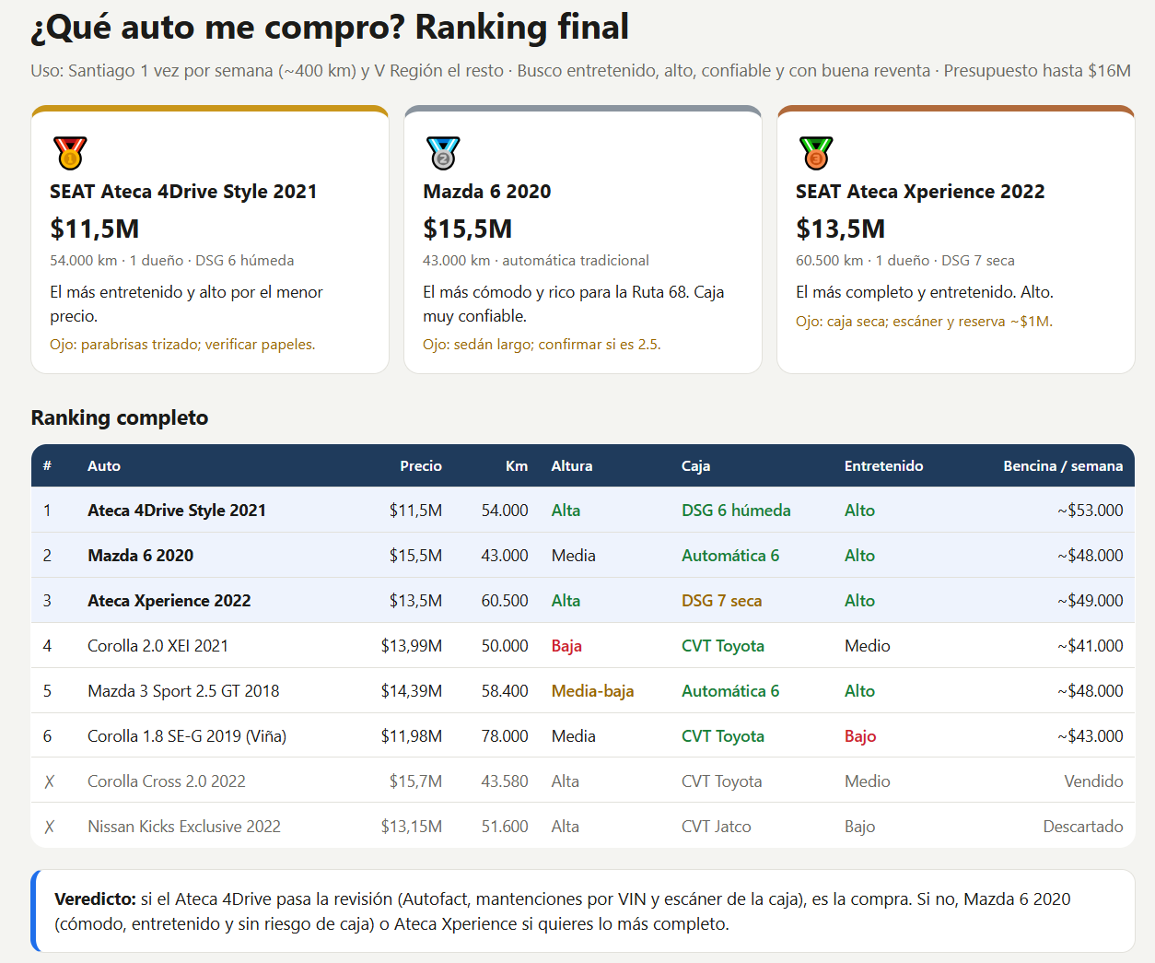
Task: Click the "Caja" column header
Action: pyautogui.click(x=695, y=466)
